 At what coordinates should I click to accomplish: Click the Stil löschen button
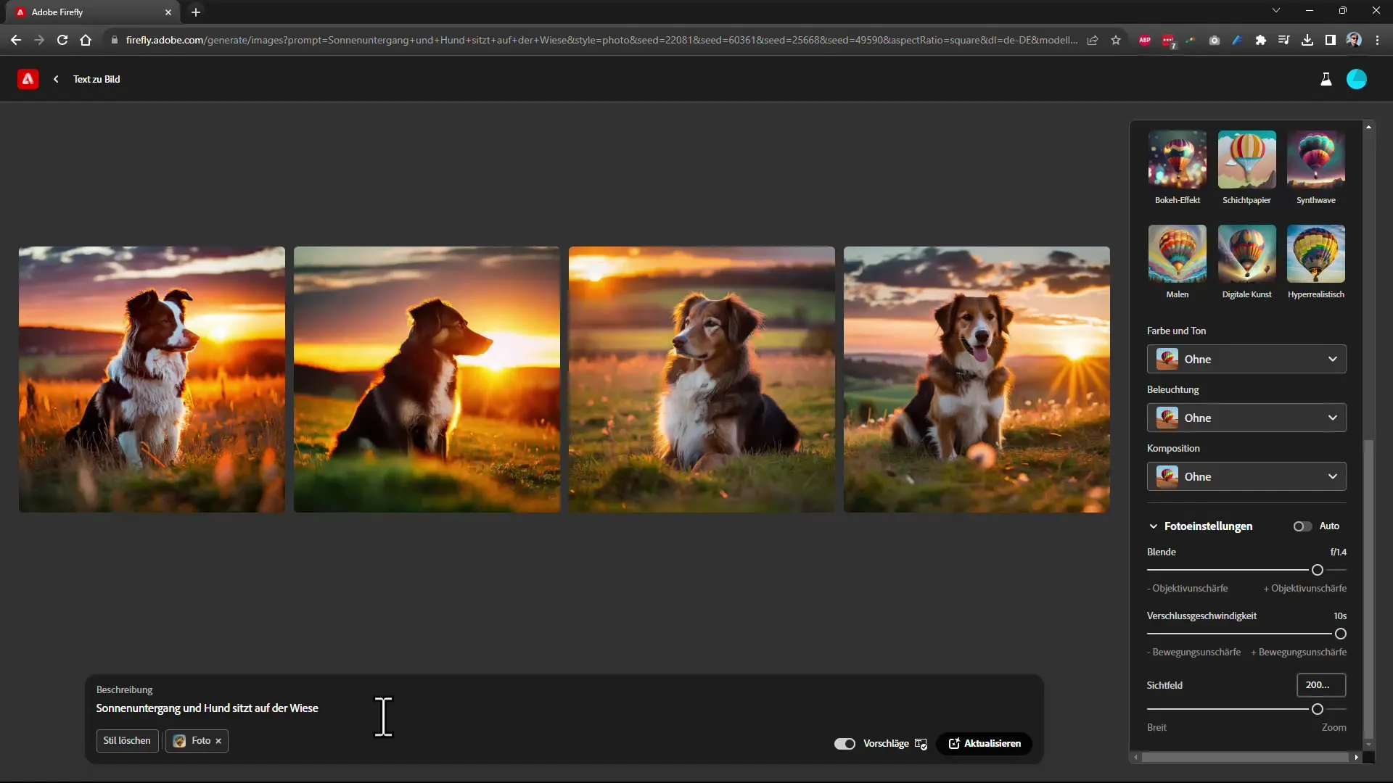[126, 742]
